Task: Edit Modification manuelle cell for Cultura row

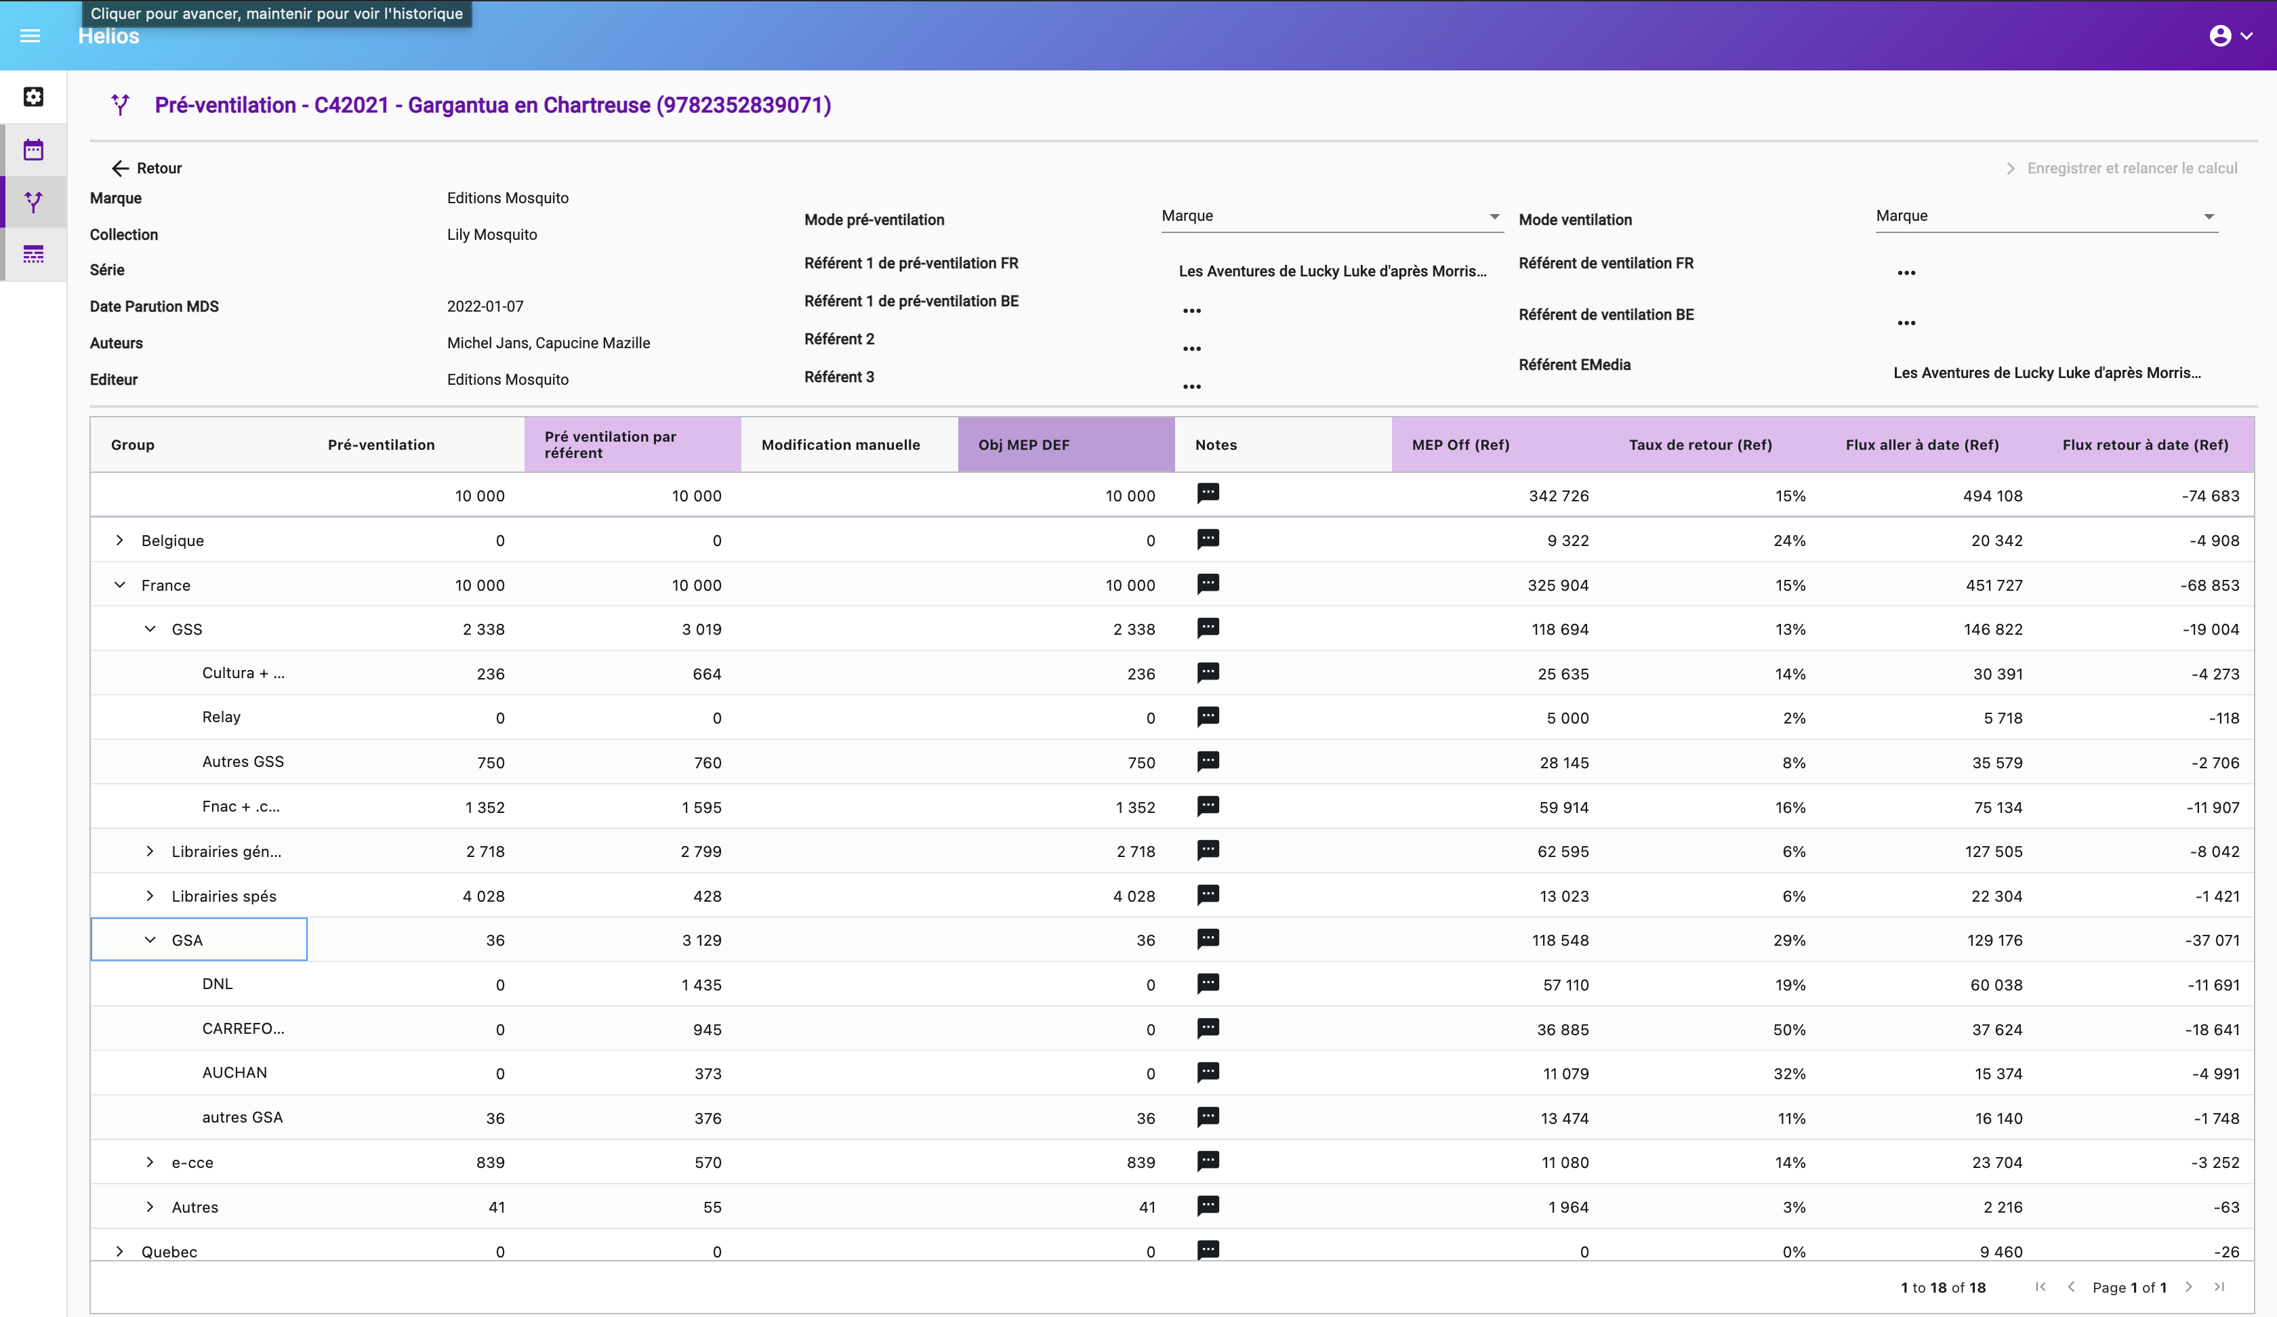Action: coord(849,673)
